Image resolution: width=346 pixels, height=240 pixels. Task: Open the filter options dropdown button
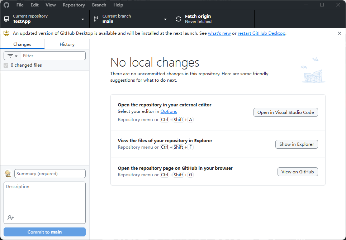pyautogui.click(x=12, y=56)
